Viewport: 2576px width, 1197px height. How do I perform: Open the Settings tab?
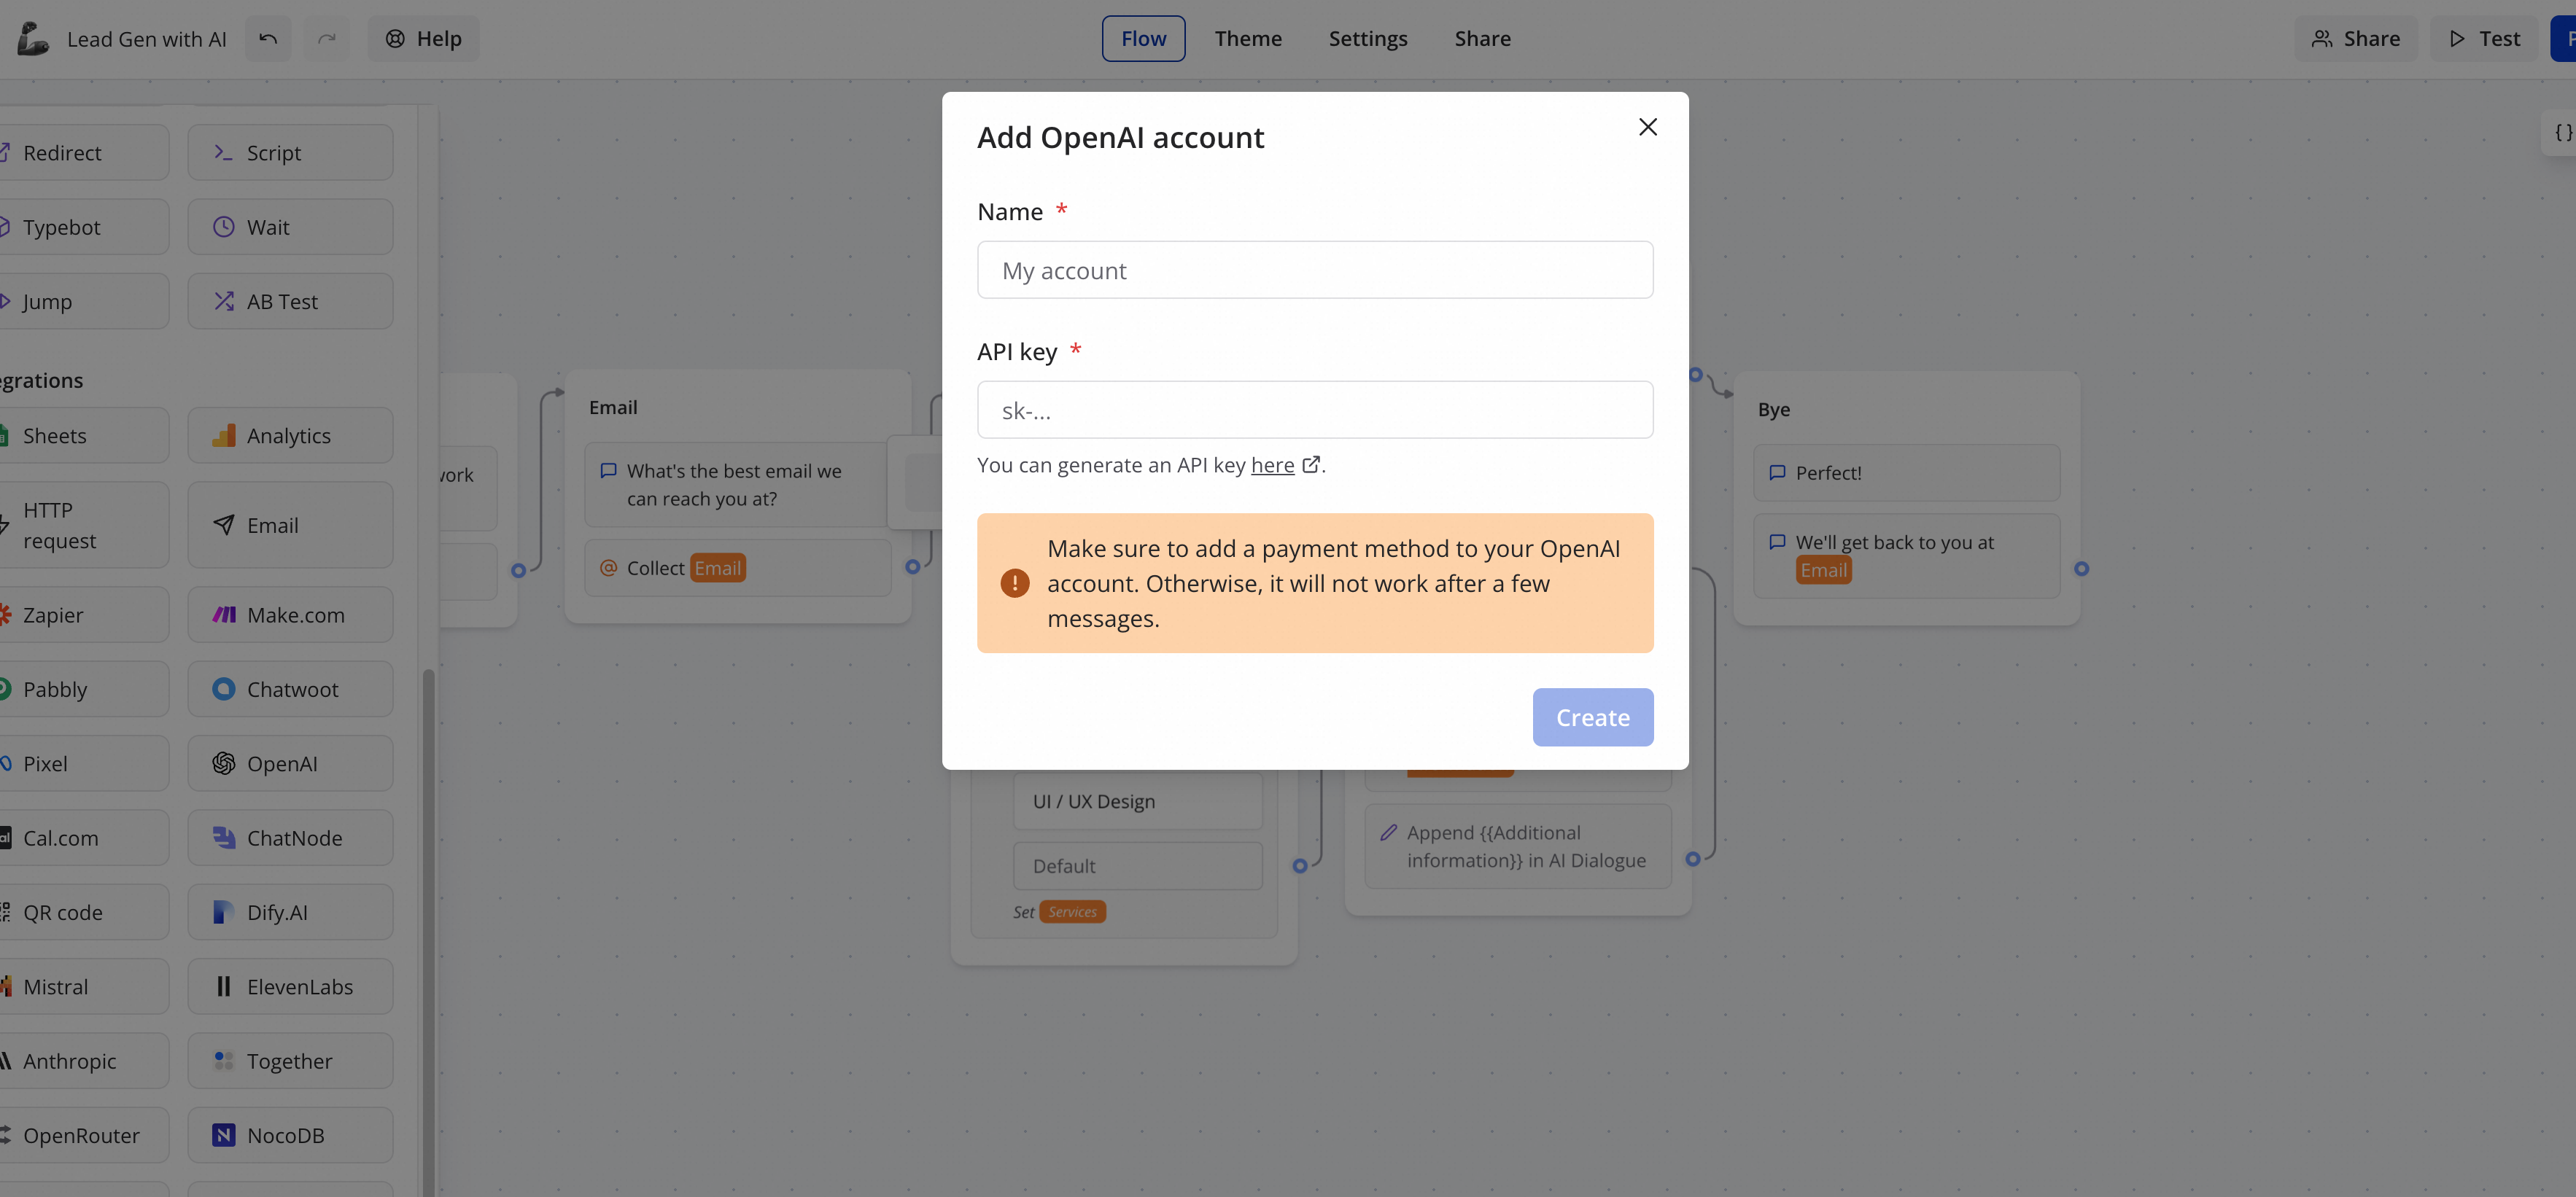1367,39
